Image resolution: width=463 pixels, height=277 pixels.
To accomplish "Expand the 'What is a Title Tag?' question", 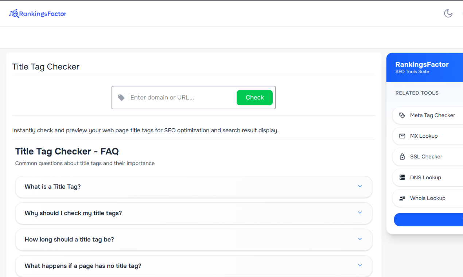I will tap(194, 187).
